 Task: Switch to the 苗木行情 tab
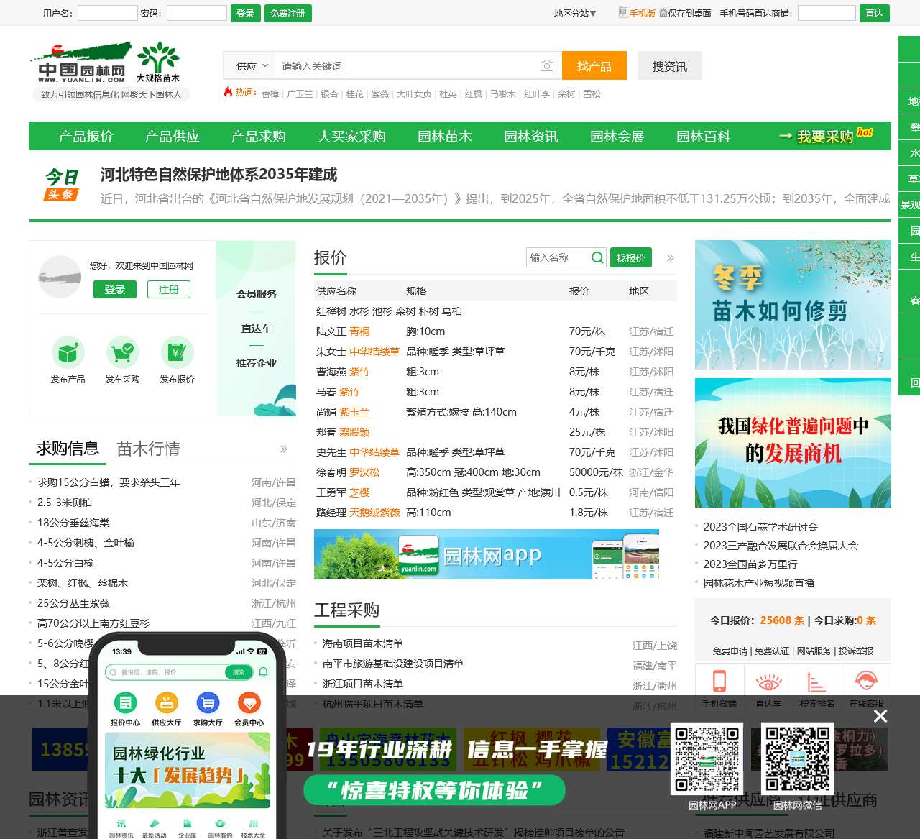(148, 449)
